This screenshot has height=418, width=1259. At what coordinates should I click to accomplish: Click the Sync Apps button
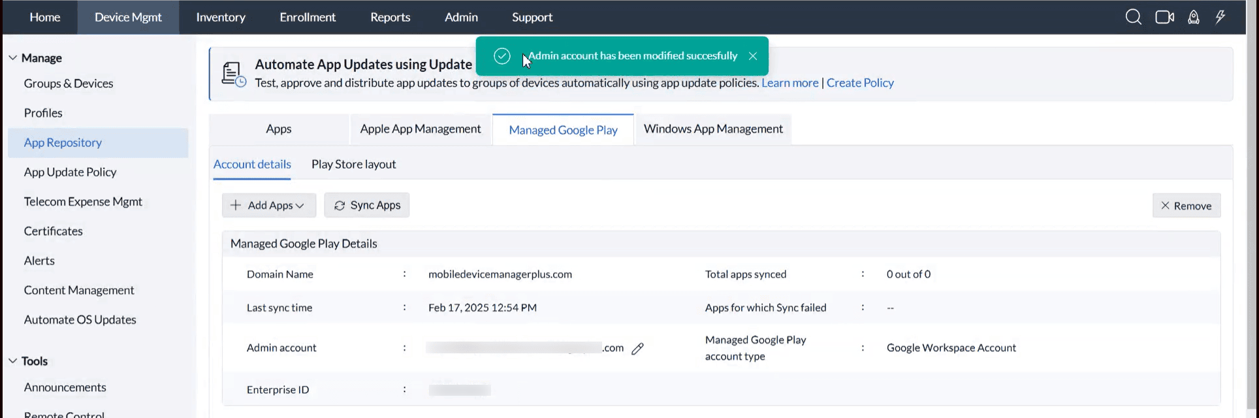(367, 205)
